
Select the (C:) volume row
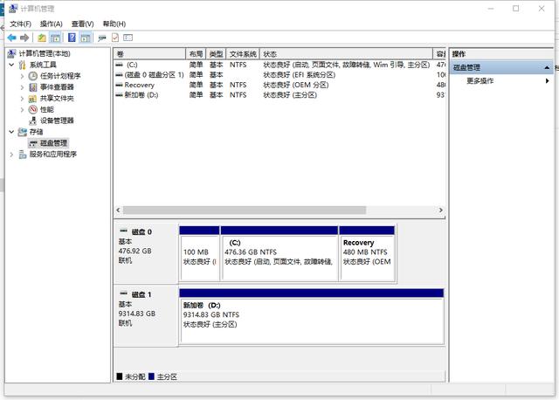[x=279, y=65]
